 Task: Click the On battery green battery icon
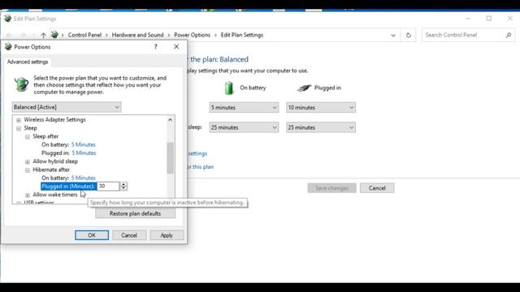click(229, 88)
